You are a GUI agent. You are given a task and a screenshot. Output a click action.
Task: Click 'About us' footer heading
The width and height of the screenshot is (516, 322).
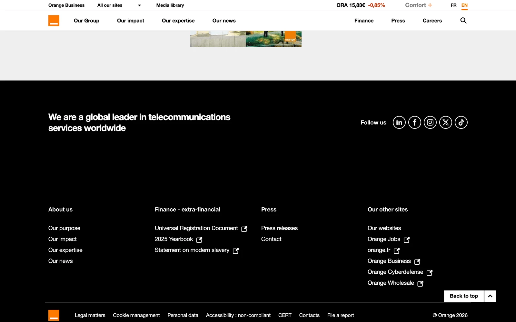click(60, 209)
